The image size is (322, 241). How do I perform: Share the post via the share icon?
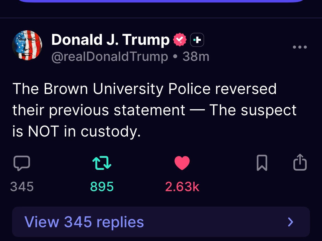pyautogui.click(x=300, y=163)
